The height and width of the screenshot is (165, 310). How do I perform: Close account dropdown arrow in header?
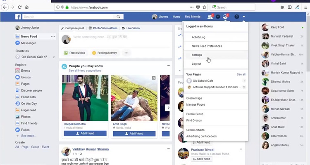pyautogui.click(x=244, y=17)
